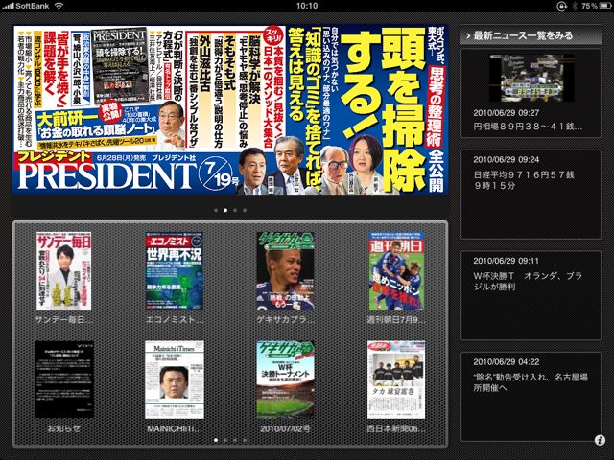Viewport: 614px width, 460px height.
Task: Select the fourth banner carousel page dot
Action: click(x=245, y=210)
